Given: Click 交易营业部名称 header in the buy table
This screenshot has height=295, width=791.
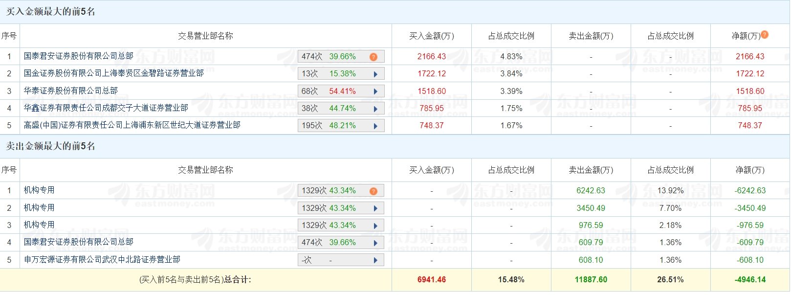Looking at the screenshot, I should pyautogui.click(x=206, y=36).
